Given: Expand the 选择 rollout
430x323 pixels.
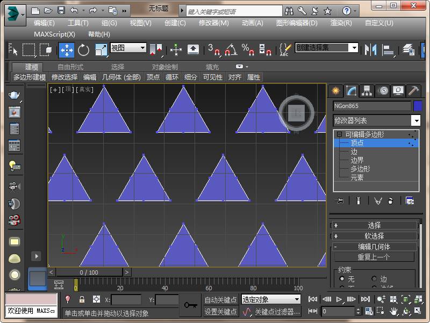Looking at the screenshot, I should point(374,225).
